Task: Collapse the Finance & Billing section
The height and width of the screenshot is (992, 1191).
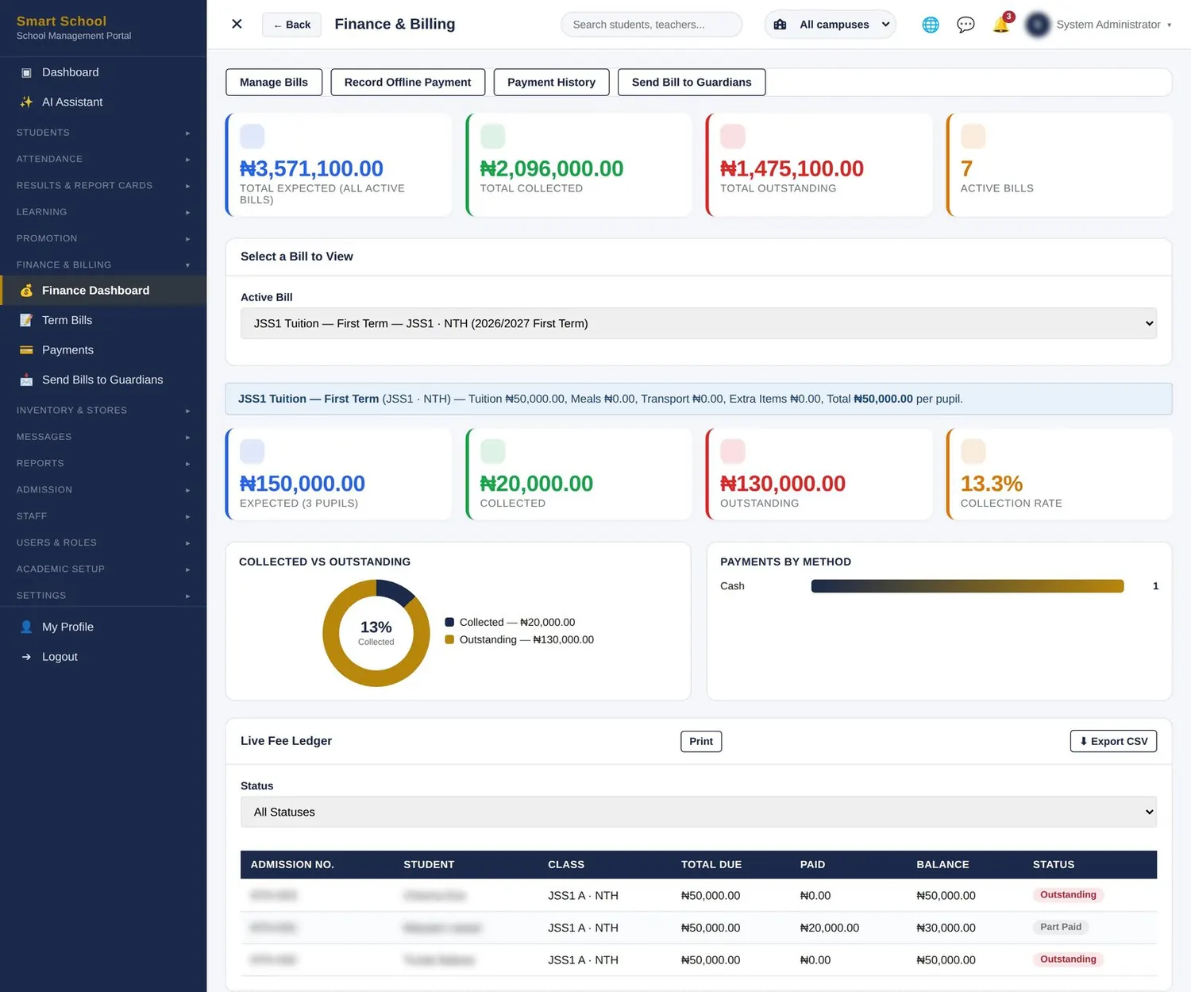Action: [x=103, y=264]
